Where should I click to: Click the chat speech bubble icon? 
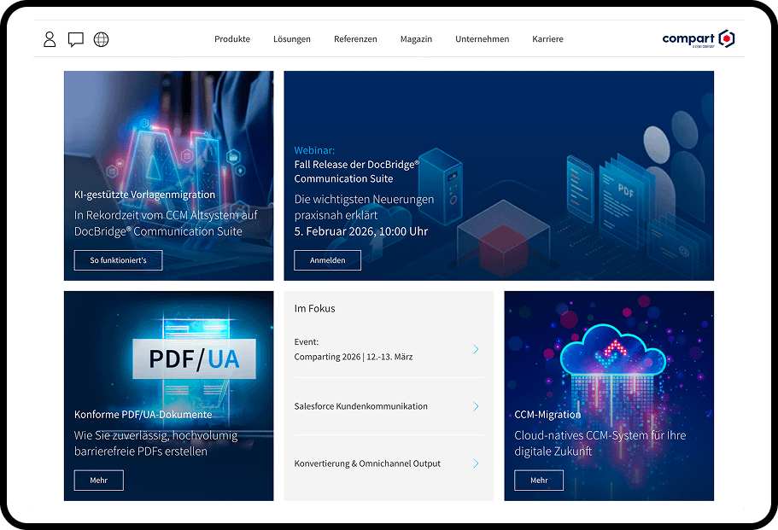click(75, 39)
